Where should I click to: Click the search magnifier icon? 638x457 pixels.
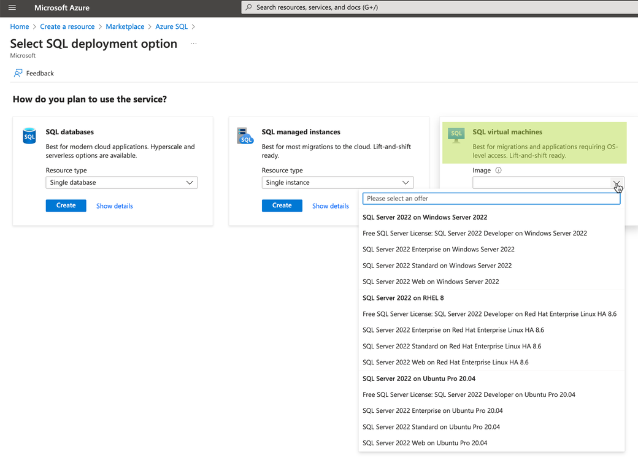point(248,7)
